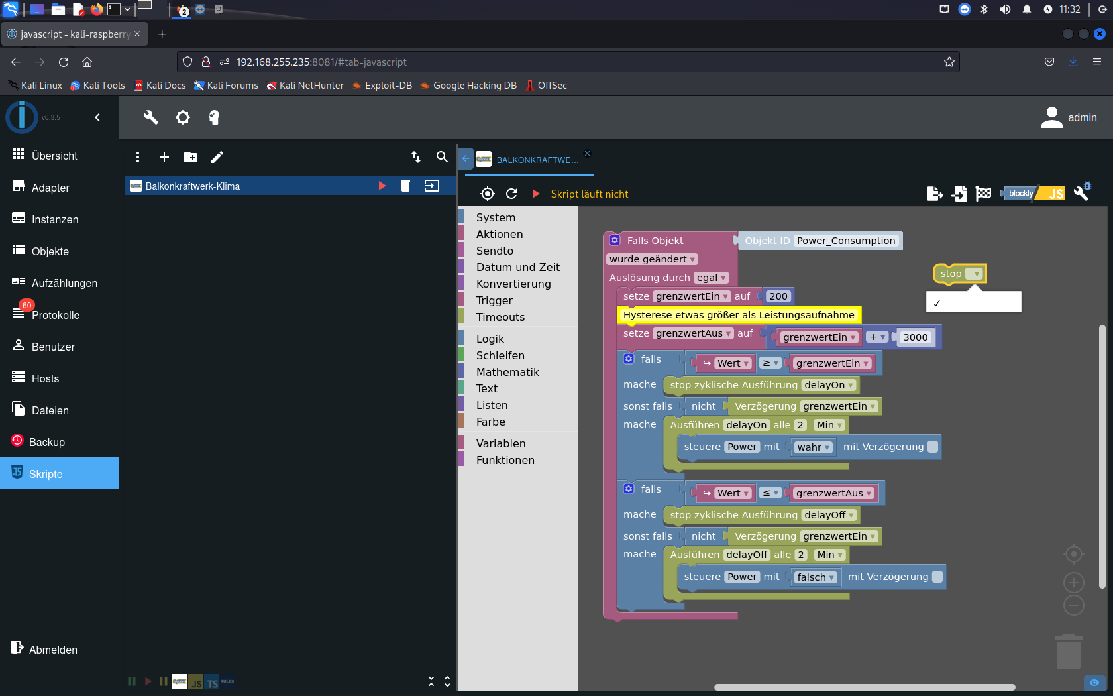
Task: Open Logik block category
Action: coord(490,339)
